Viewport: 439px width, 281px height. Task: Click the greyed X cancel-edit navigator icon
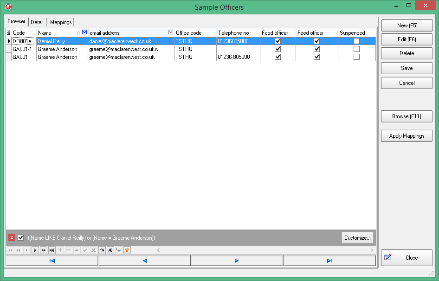point(94,250)
